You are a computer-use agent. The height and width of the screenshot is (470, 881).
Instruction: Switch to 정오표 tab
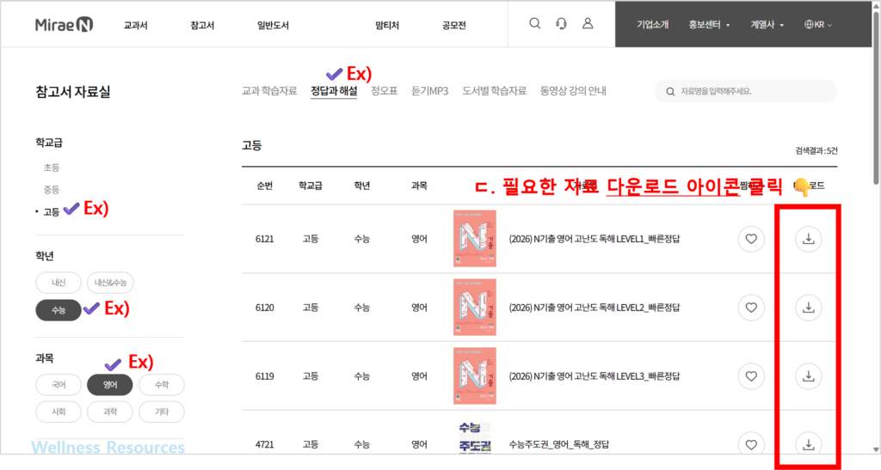click(x=385, y=91)
